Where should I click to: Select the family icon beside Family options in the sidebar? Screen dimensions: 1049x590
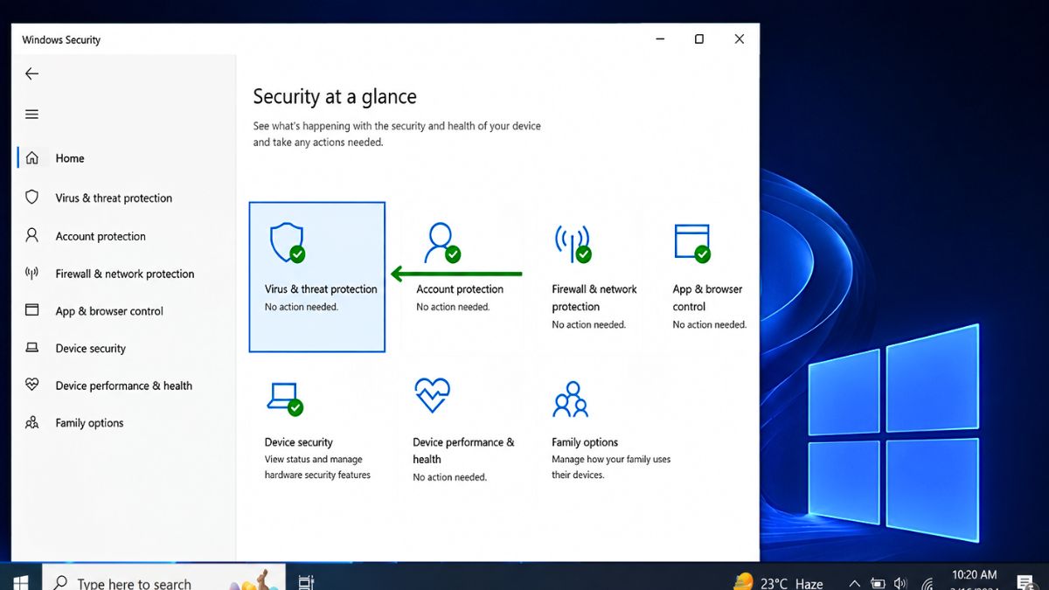click(x=32, y=422)
